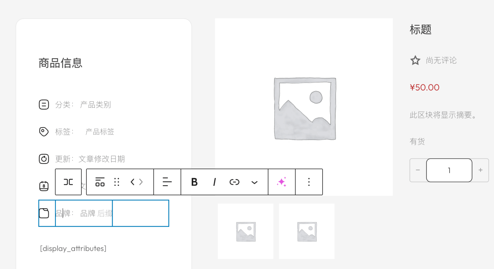The width and height of the screenshot is (494, 269).
Task: Click the star rating icon
Action: coord(415,60)
